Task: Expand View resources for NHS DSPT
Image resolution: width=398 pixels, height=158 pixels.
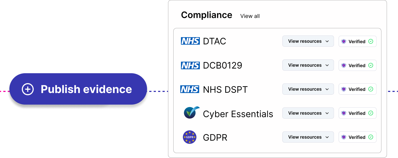Action: pos(308,89)
